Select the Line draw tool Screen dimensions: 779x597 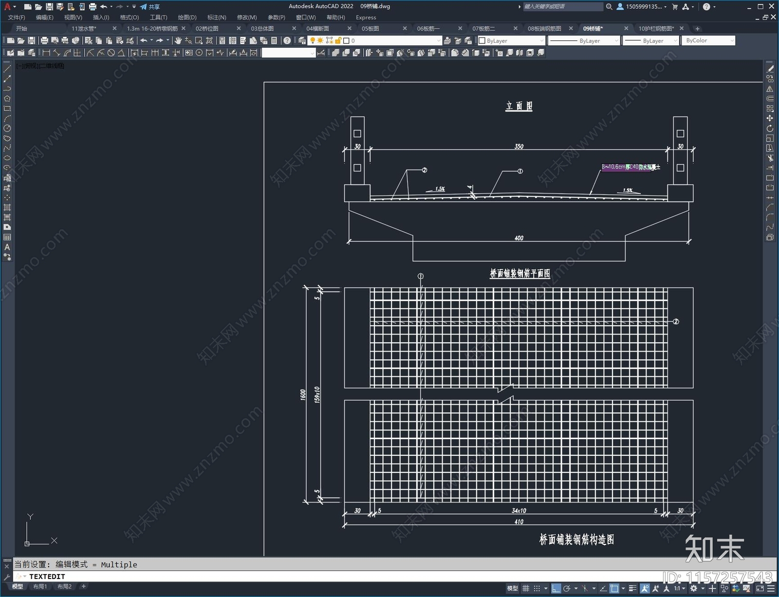[x=7, y=69]
